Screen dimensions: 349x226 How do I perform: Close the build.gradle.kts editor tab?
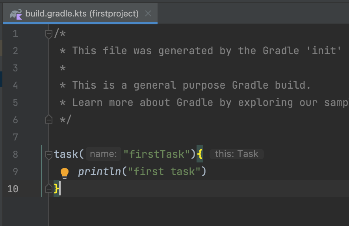(x=148, y=13)
